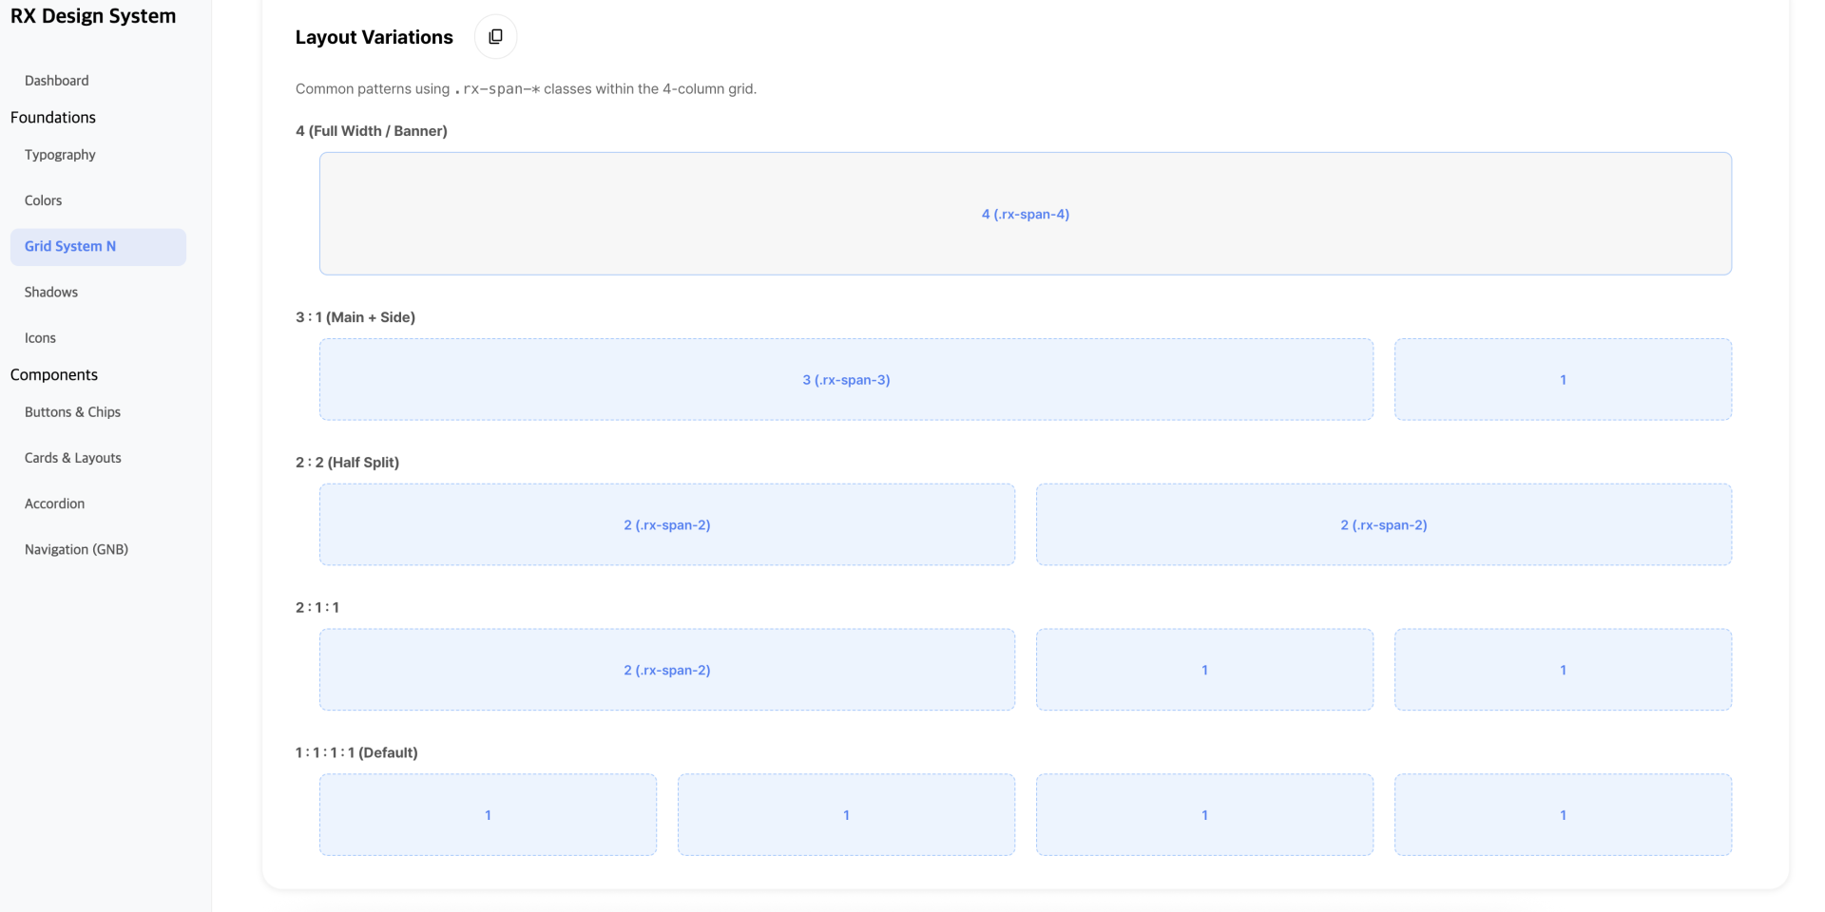The width and height of the screenshot is (1825, 912).
Task: Click the first block in the Default row
Action: (x=488, y=815)
